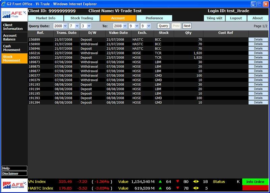Click the AFE Solutions logo at bottom
Image resolution: width=270 pixels, height=193 pixels.
[x=14, y=185]
